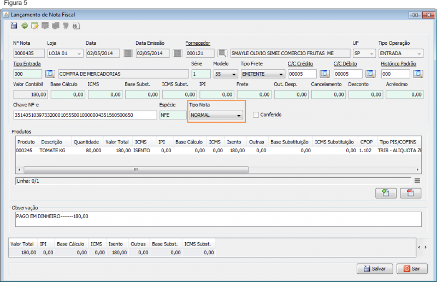Open the calendar picker next to Data Emissão
This screenshot has width=437, height=282.
tap(177, 53)
